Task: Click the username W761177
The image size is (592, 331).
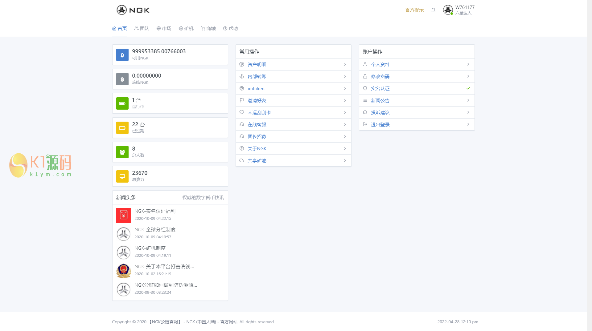Action: pos(465,7)
